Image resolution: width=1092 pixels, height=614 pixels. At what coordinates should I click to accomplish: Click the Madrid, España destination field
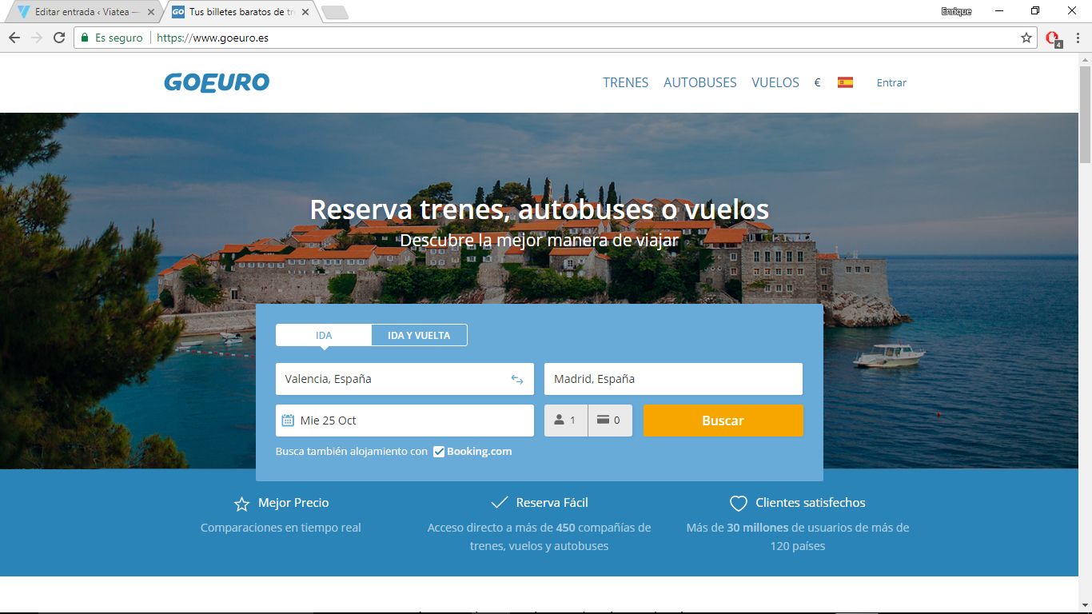point(673,379)
